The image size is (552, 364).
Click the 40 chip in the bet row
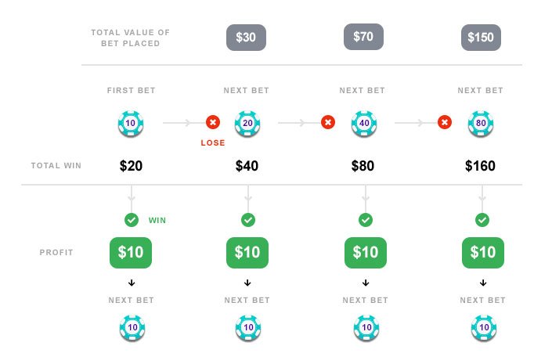pos(364,123)
